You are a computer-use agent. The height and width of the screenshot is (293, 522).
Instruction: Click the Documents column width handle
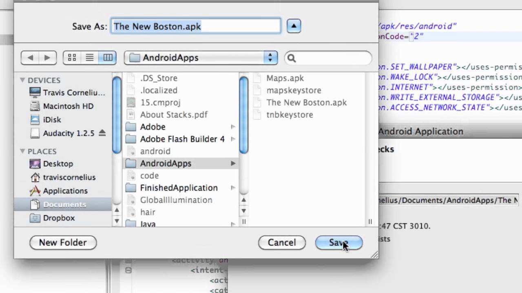(244, 222)
